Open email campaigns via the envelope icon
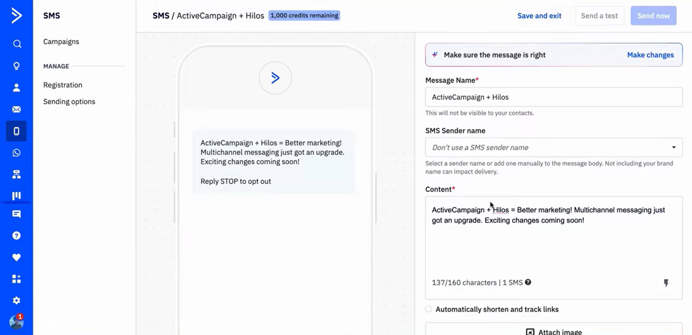692x335 pixels. pos(17,109)
